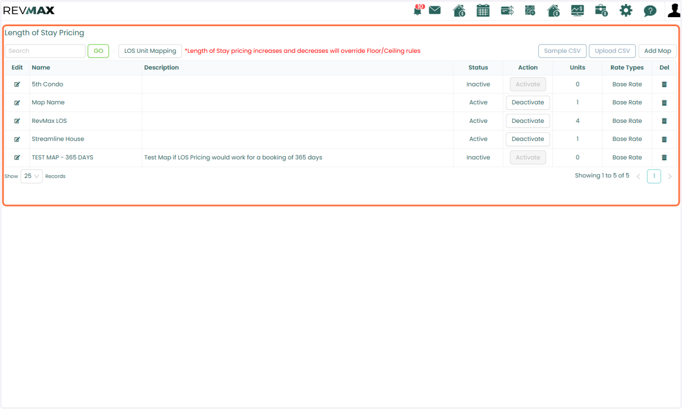Delete the Map Name row
This screenshot has width=682, height=409.
coord(664,102)
